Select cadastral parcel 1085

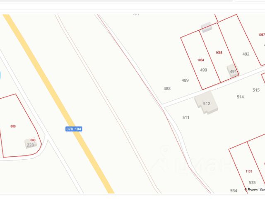click(x=219, y=53)
